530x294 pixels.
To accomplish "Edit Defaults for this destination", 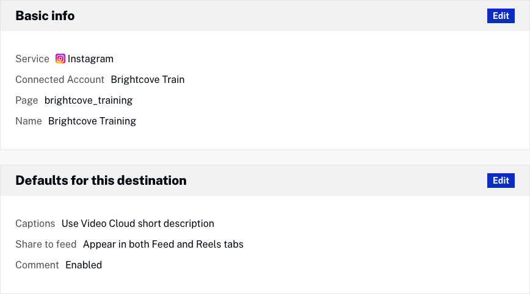I will point(501,181).
